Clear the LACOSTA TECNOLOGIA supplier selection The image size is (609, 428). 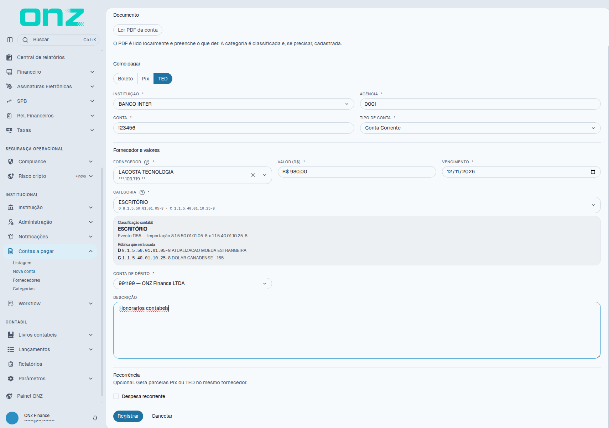pos(253,175)
